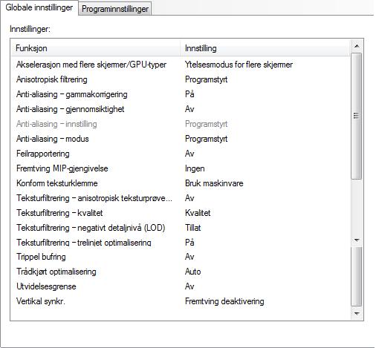Open Ytelsesmodus for flere skjermer value
Image resolution: width=376 pixels, height=348 pixels.
pos(239,65)
